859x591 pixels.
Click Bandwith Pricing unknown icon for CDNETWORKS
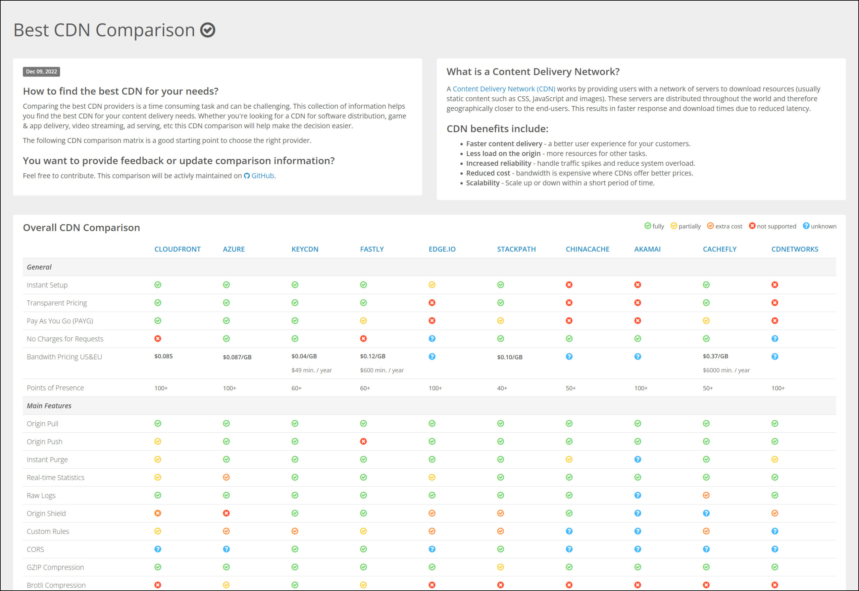774,357
